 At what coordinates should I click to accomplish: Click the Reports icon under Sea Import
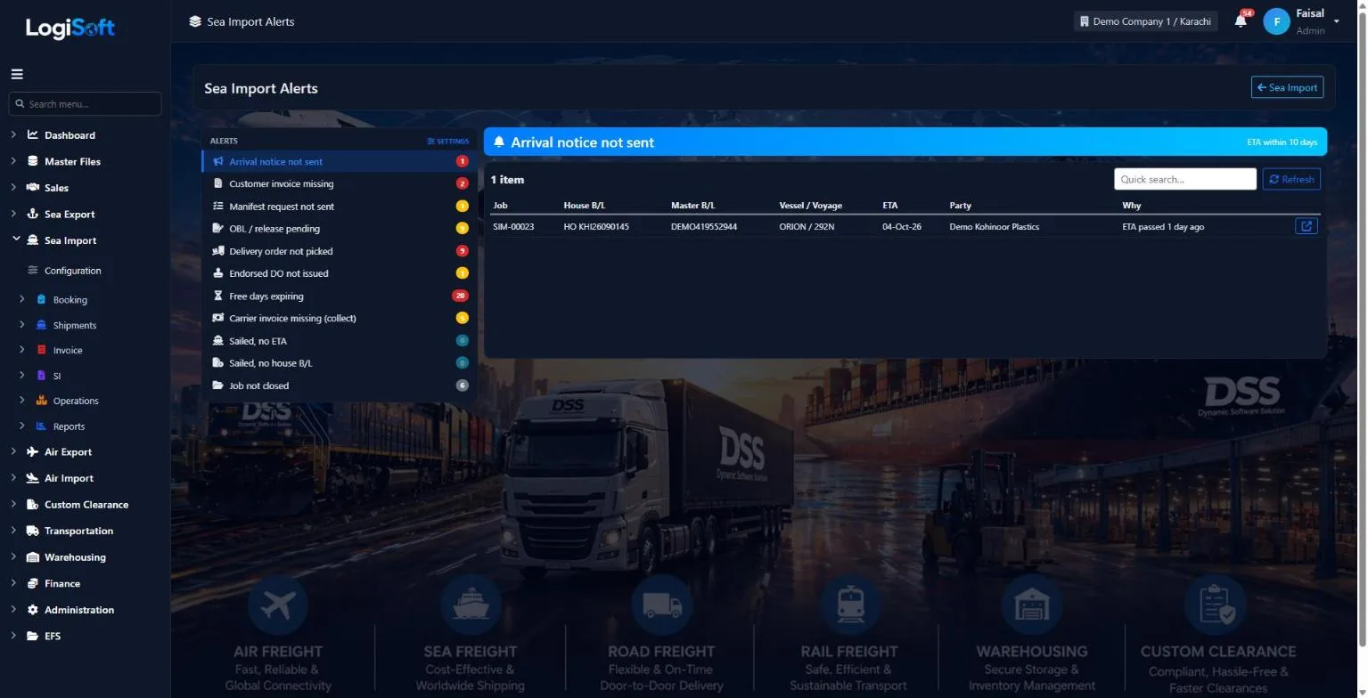pyautogui.click(x=41, y=426)
